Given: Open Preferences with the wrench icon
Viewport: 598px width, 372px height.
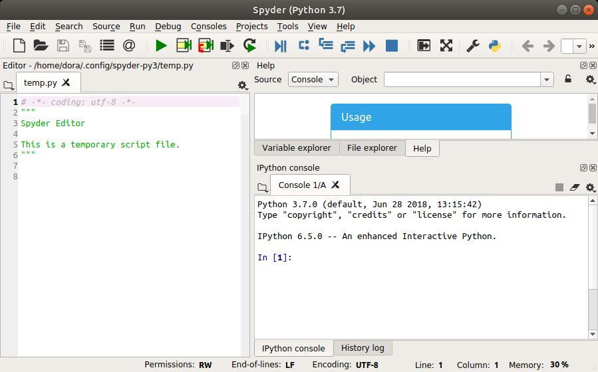Looking at the screenshot, I should [473, 46].
